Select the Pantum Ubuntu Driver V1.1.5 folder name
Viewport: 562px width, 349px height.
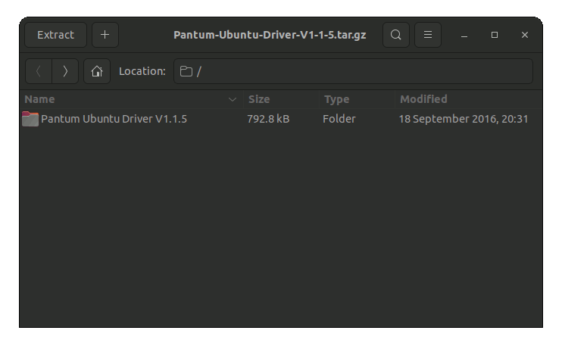[114, 119]
